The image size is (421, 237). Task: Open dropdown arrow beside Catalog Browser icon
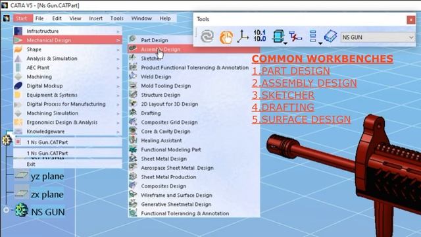320,43
